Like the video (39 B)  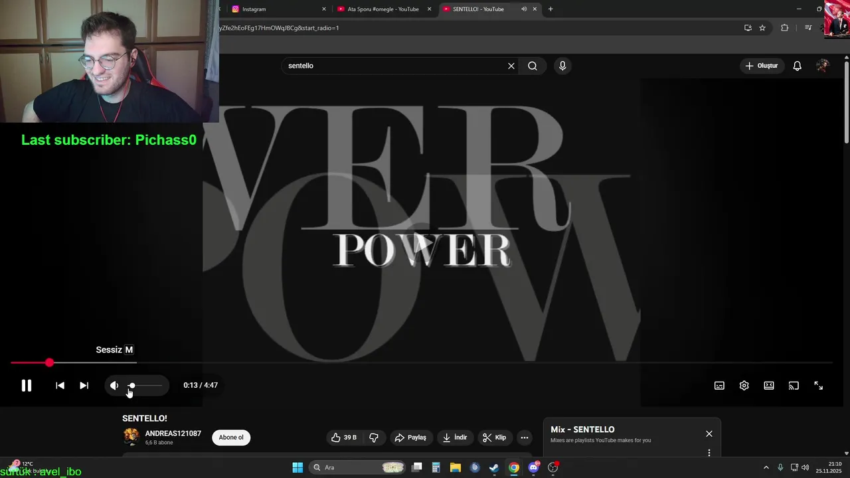344,438
